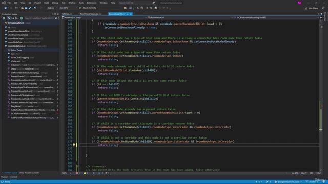
Task: Open the View menu
Action: [x=23, y=3]
